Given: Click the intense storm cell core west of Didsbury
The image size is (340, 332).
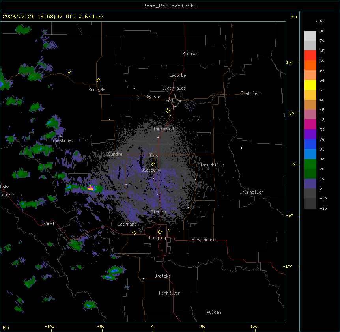Looking at the screenshot, I should pos(91,188).
